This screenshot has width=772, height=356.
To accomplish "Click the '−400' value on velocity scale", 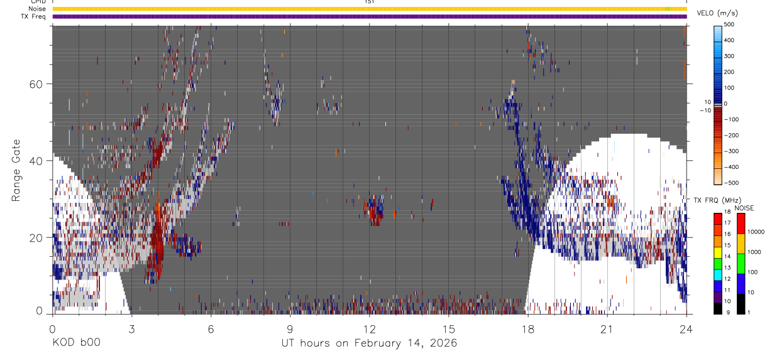I will [733, 166].
